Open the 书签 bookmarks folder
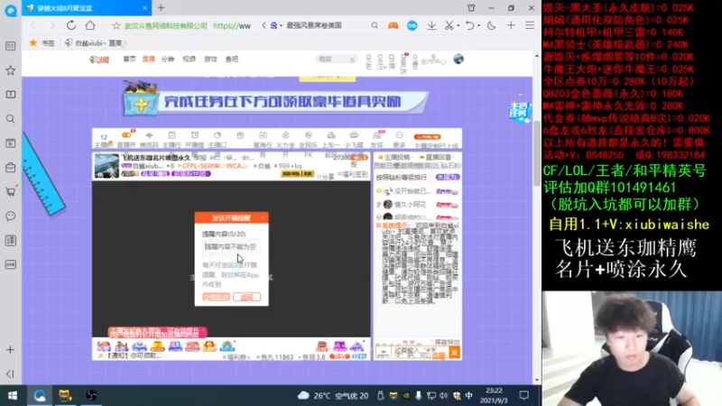 [x=42, y=42]
